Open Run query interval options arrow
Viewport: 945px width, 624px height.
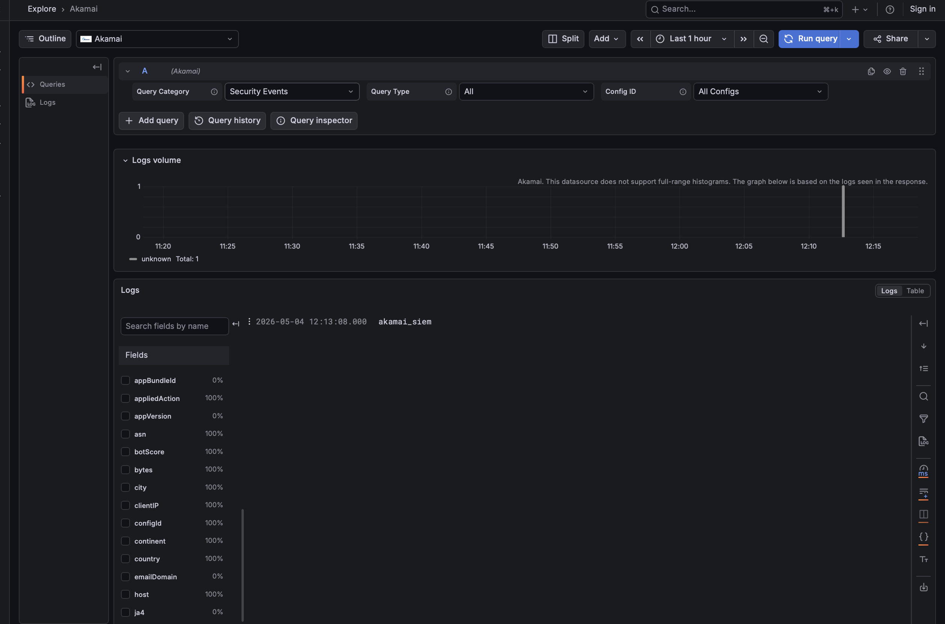(x=849, y=39)
